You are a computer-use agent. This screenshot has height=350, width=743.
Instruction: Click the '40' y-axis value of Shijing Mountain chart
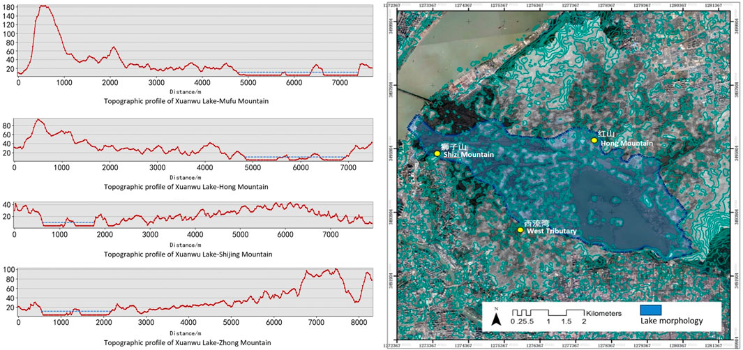pyautogui.click(x=6, y=204)
